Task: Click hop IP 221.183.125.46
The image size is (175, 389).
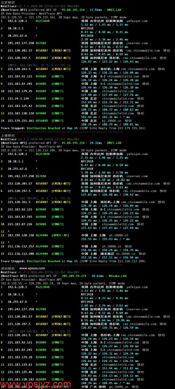Action: tap(20, 372)
